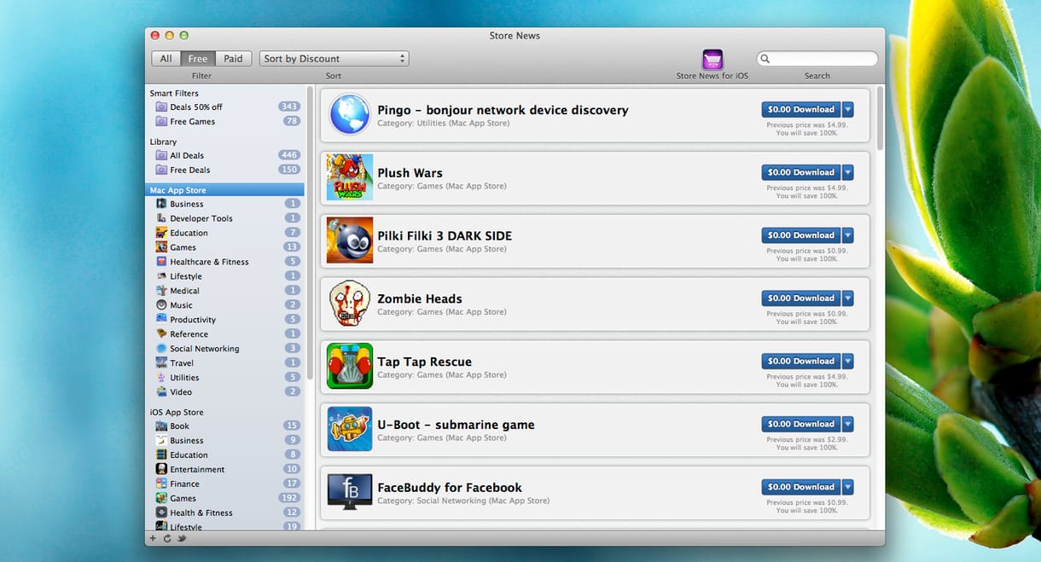This screenshot has width=1041, height=562.
Task: Select Reference category
Action: click(224, 334)
